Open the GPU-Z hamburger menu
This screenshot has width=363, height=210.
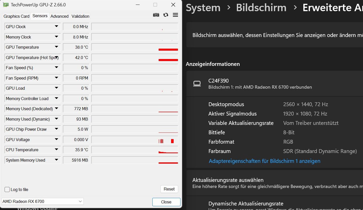[175, 15]
